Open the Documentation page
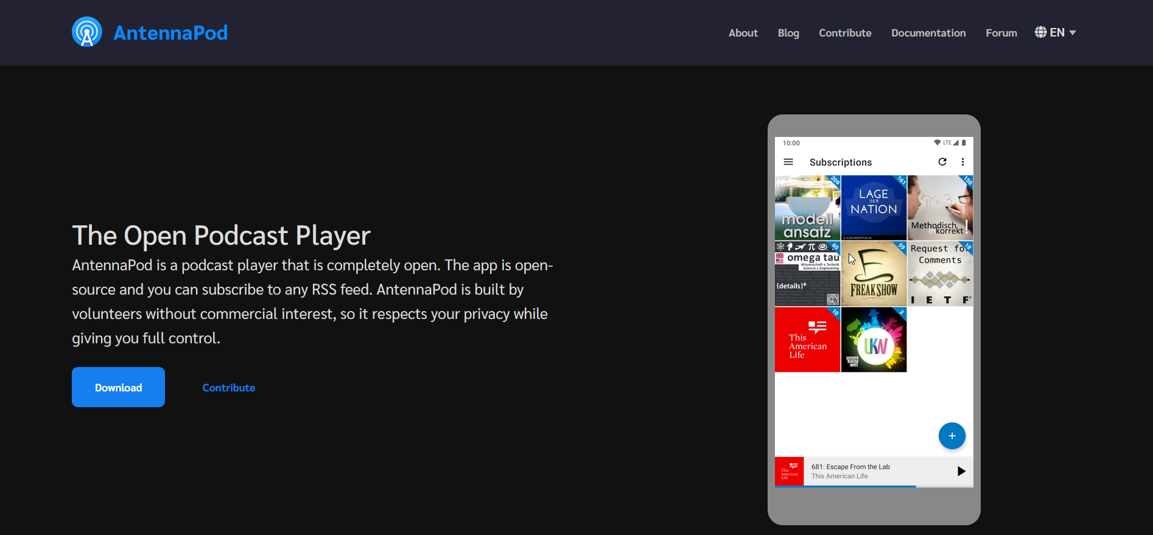Viewport: 1153px width, 535px height. (928, 33)
